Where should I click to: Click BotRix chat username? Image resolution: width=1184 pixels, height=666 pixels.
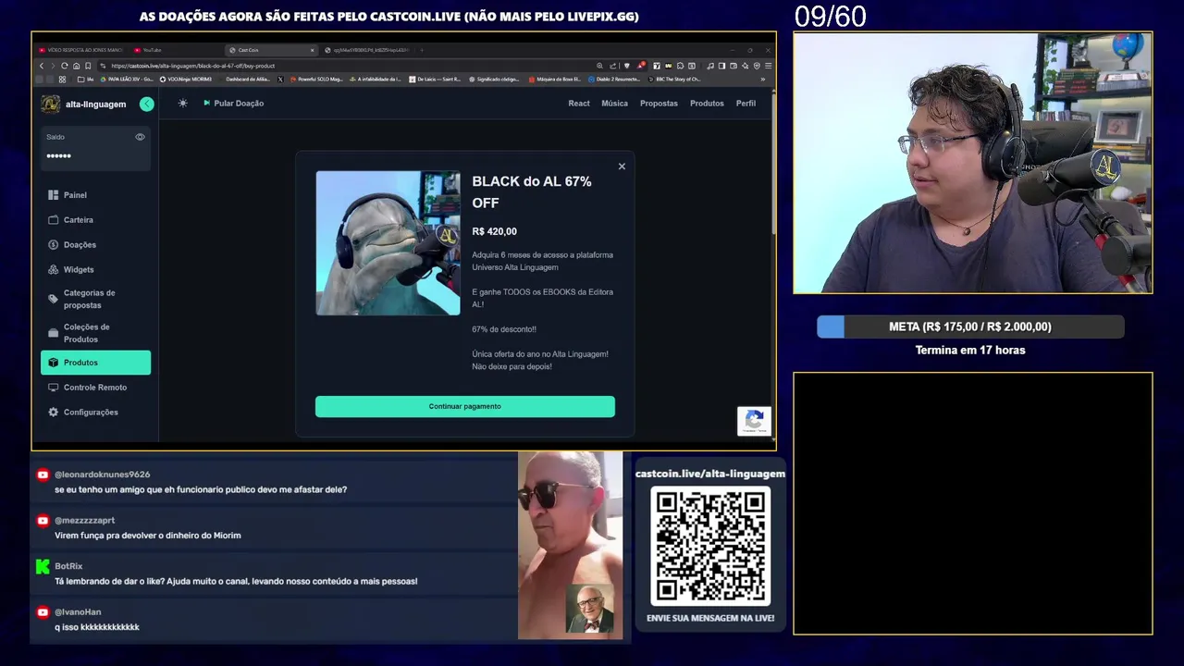click(68, 566)
